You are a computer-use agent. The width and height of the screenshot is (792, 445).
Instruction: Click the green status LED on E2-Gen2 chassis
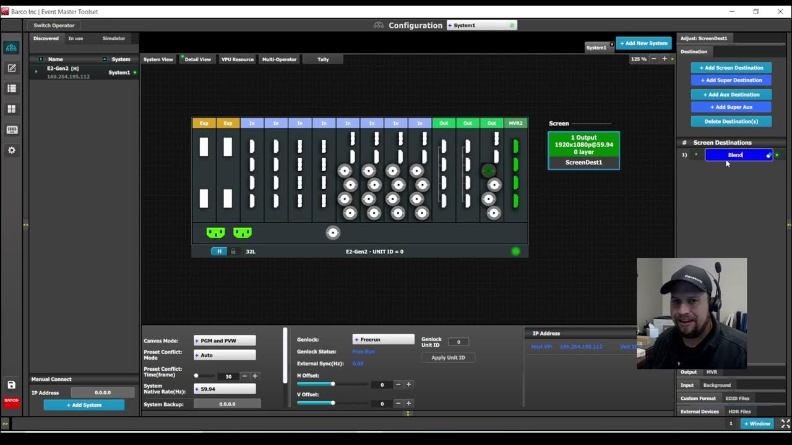tap(515, 252)
